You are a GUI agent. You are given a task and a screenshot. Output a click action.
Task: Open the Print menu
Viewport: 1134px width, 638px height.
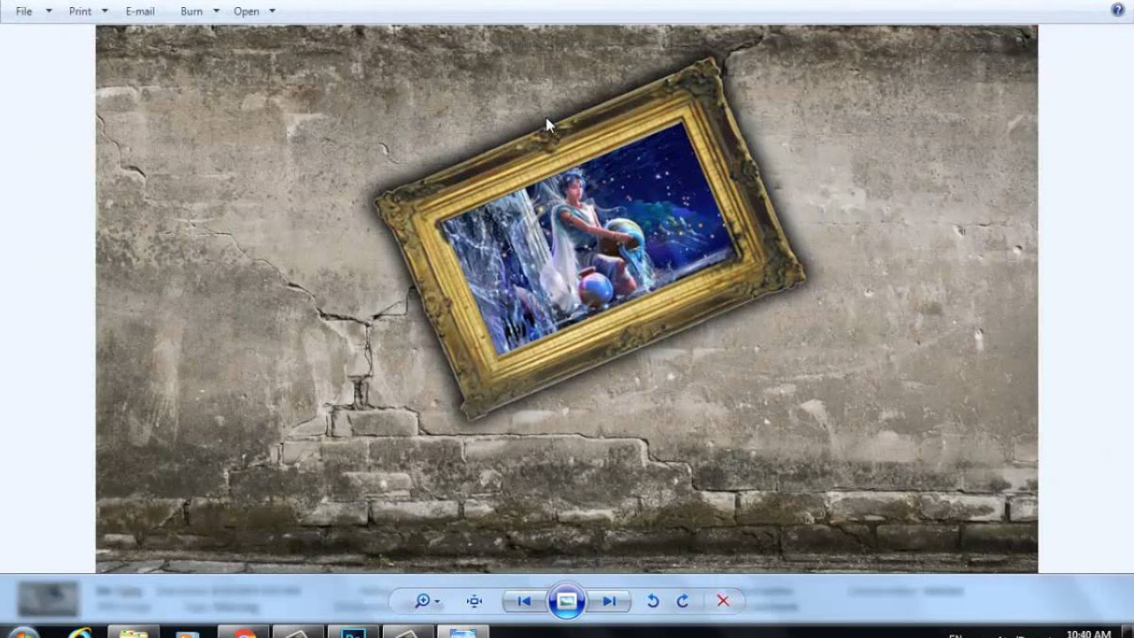click(80, 12)
